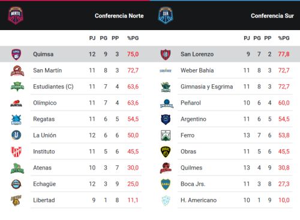Click the Conferencia Norte badge logo
The image size is (300, 220).
(x=16, y=15)
